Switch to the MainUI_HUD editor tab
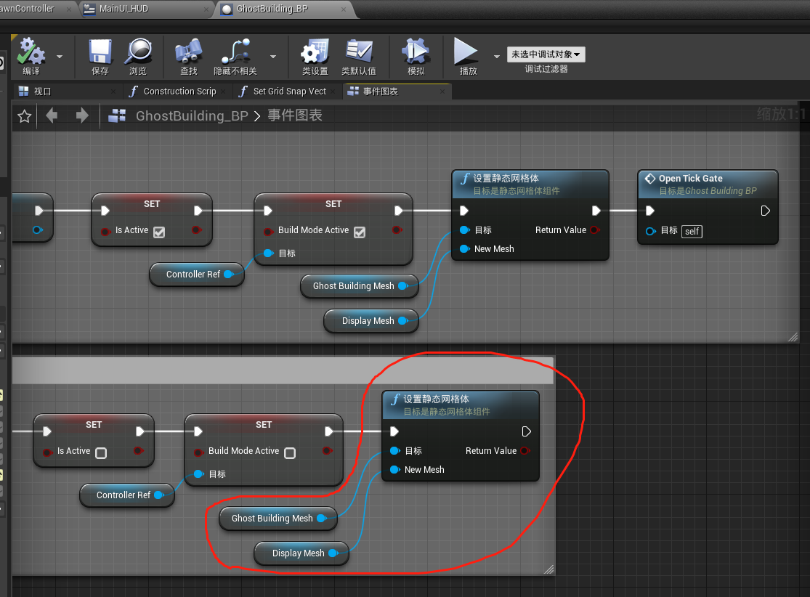Image resolution: width=810 pixels, height=597 pixels. point(123,9)
